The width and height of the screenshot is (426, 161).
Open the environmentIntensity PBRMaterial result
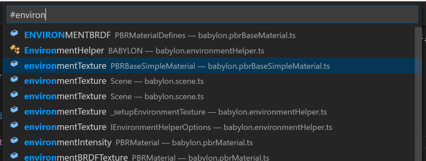pos(212,143)
